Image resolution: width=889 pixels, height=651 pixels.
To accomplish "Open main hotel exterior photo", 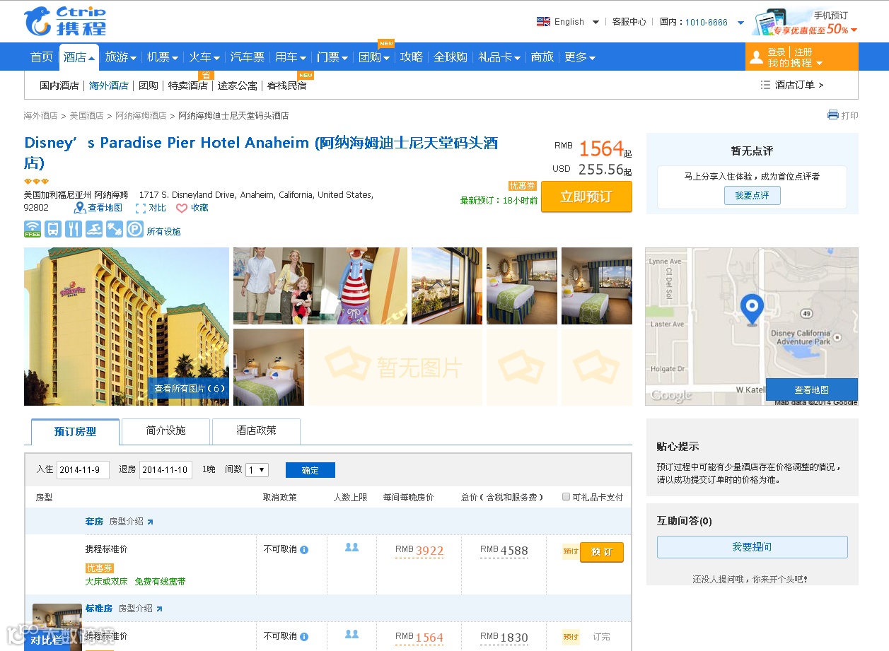I will tap(127, 327).
